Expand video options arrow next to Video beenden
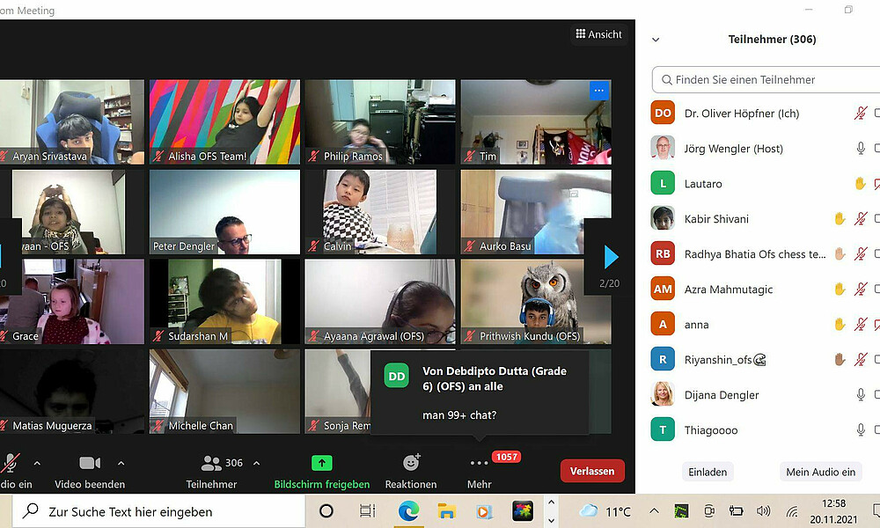 (121, 463)
